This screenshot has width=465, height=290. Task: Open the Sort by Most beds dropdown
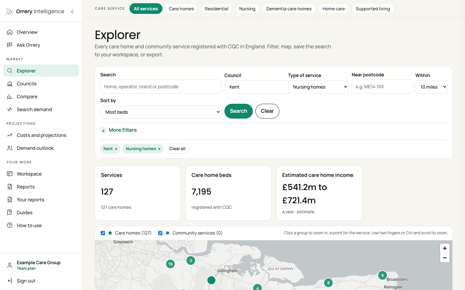(160, 112)
